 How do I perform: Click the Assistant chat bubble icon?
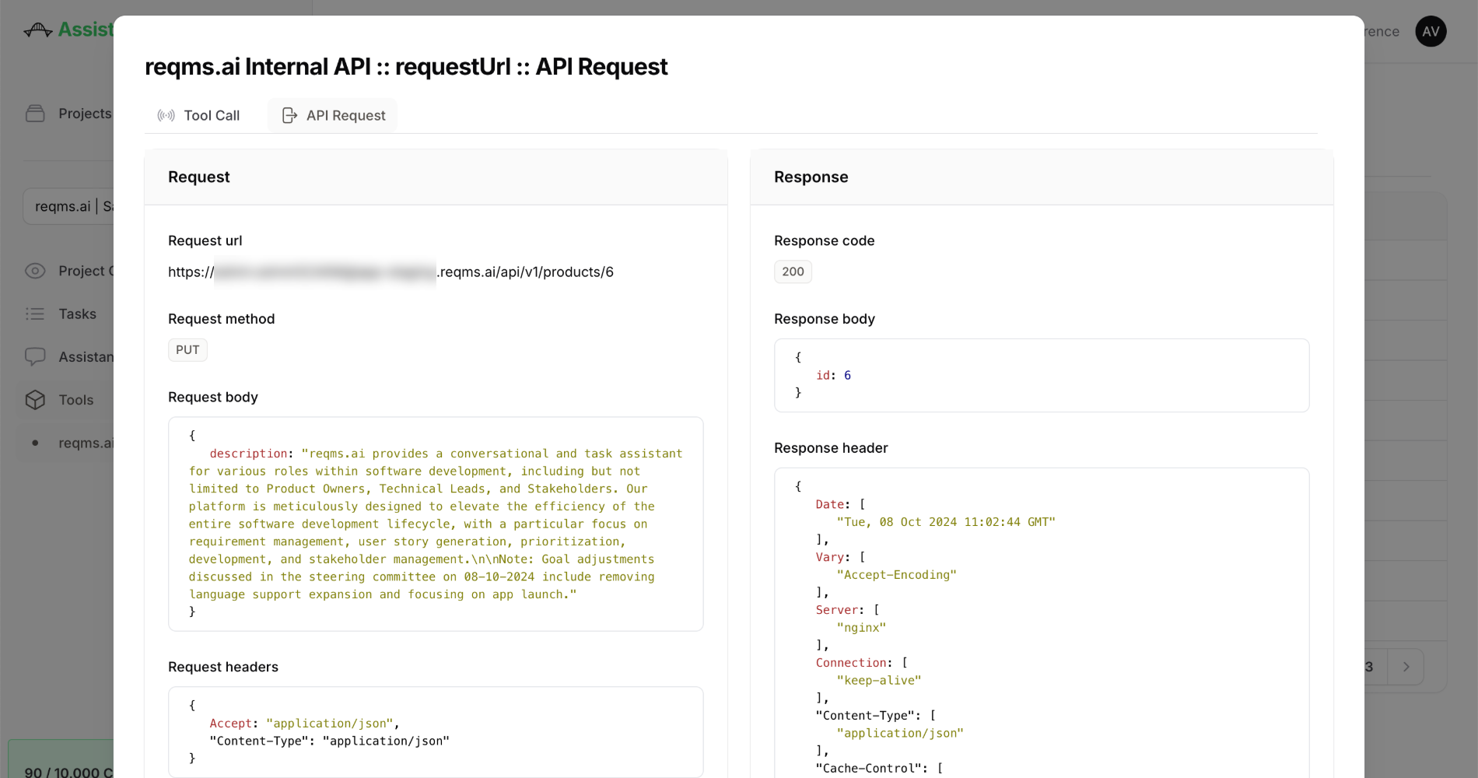click(x=35, y=356)
